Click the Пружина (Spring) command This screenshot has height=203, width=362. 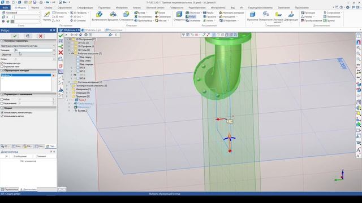(210, 17)
